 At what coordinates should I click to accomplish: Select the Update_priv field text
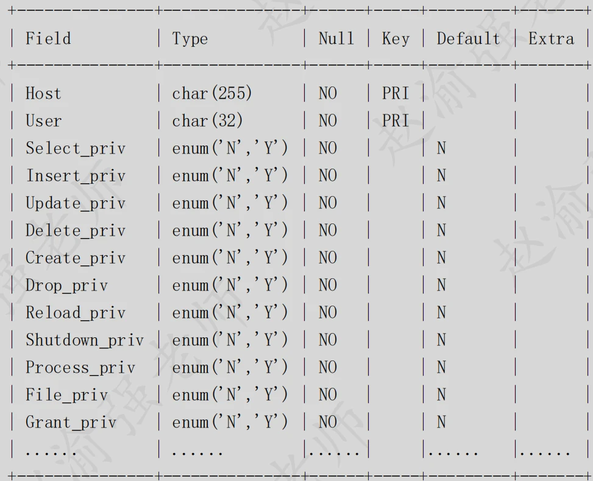(x=75, y=203)
